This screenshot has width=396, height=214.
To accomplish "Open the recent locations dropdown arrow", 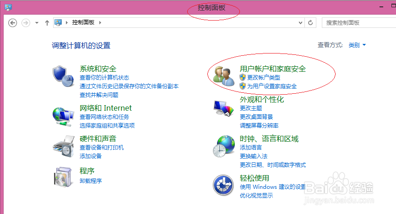I will click(x=37, y=23).
